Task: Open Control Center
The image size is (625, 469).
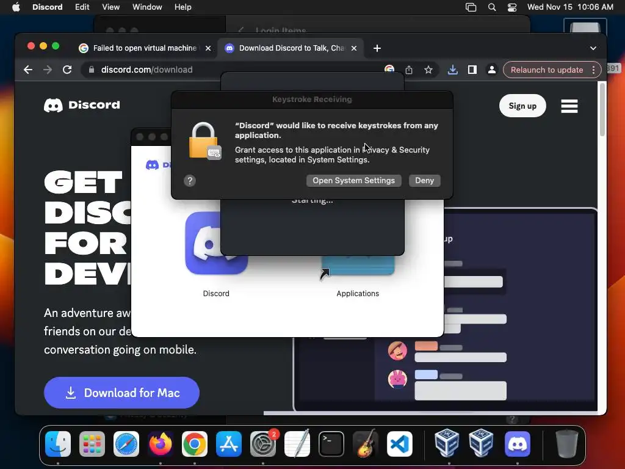Action: click(x=512, y=7)
